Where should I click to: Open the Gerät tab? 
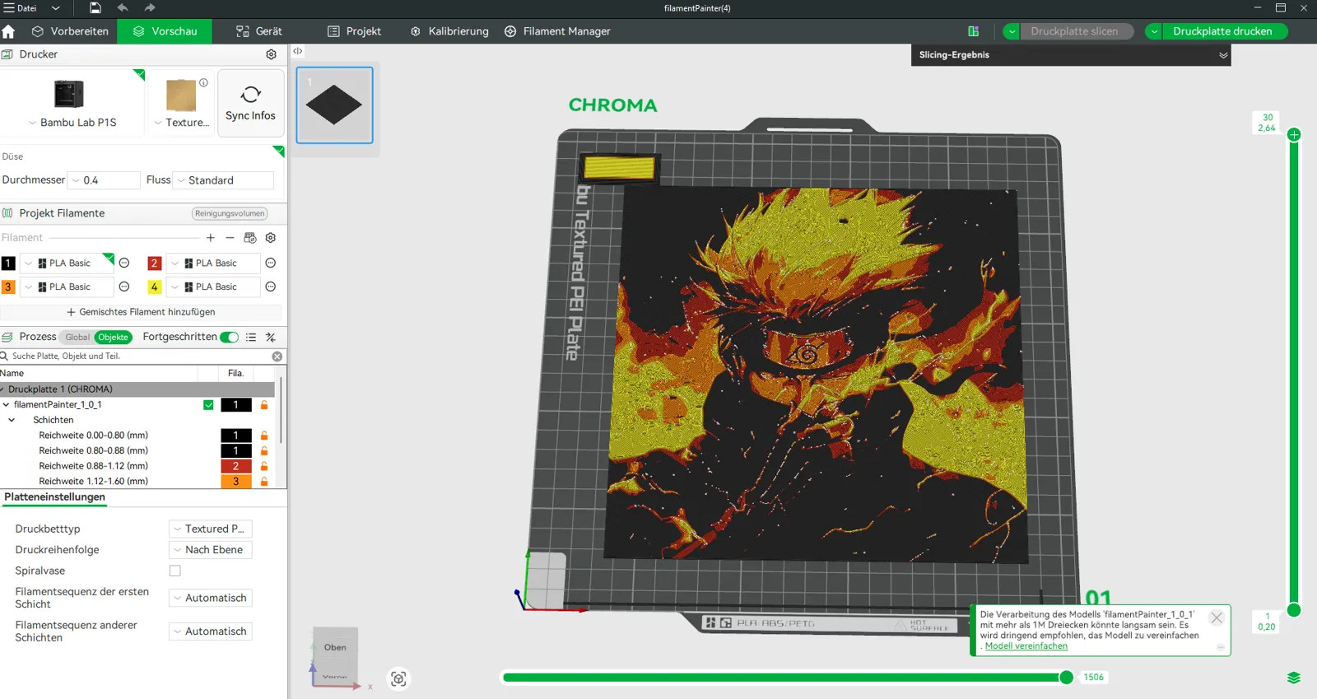click(258, 31)
